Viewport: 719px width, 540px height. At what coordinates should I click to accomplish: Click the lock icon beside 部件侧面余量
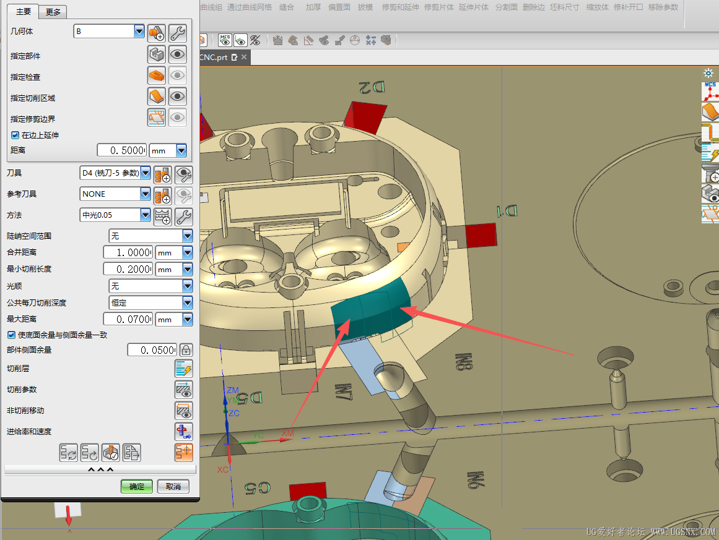(186, 350)
